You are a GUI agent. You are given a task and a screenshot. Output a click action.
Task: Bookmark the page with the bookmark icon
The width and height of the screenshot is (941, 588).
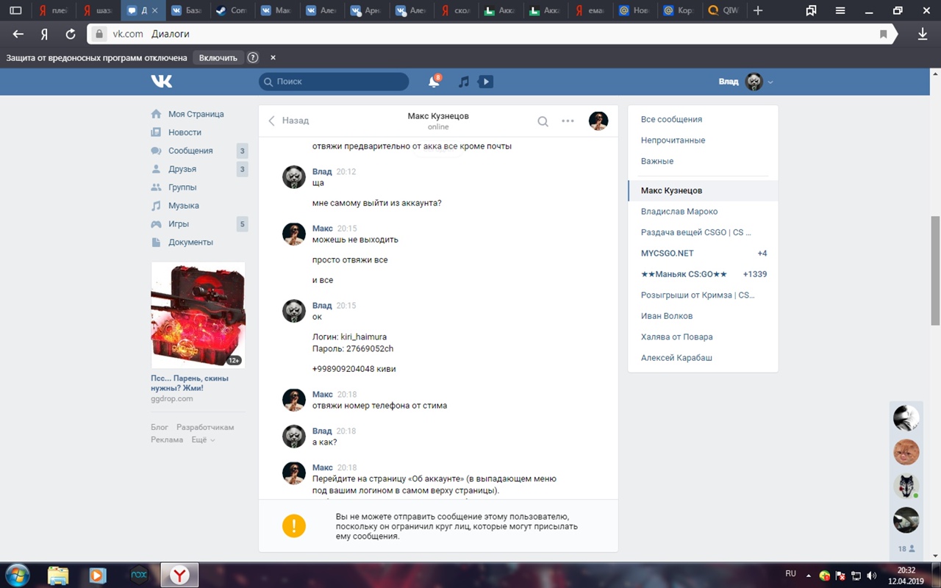[884, 34]
